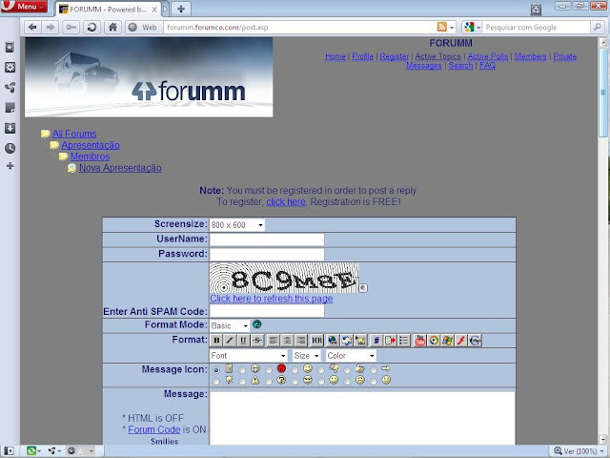Apply strikethrough formatting in the Format toolbar
The height and width of the screenshot is (458, 610).
(x=256, y=341)
